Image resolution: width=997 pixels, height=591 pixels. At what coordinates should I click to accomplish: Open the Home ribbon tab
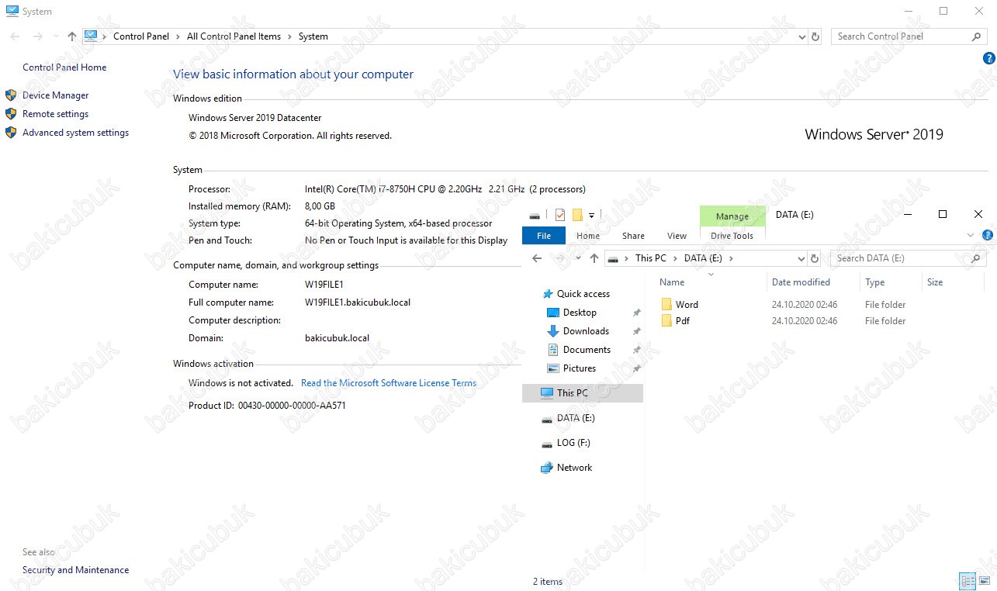pos(588,236)
